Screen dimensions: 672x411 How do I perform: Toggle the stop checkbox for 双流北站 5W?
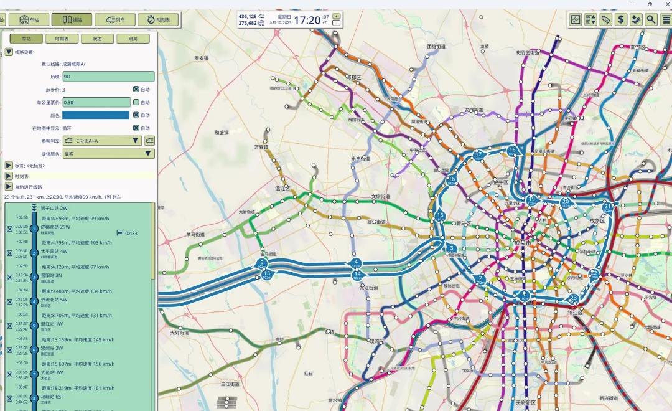[9, 301]
